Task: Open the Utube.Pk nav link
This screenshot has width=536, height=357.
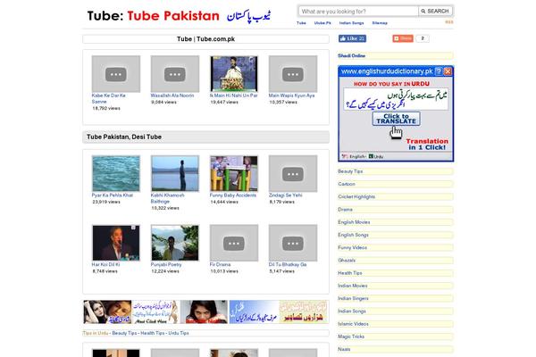Action: point(322,23)
